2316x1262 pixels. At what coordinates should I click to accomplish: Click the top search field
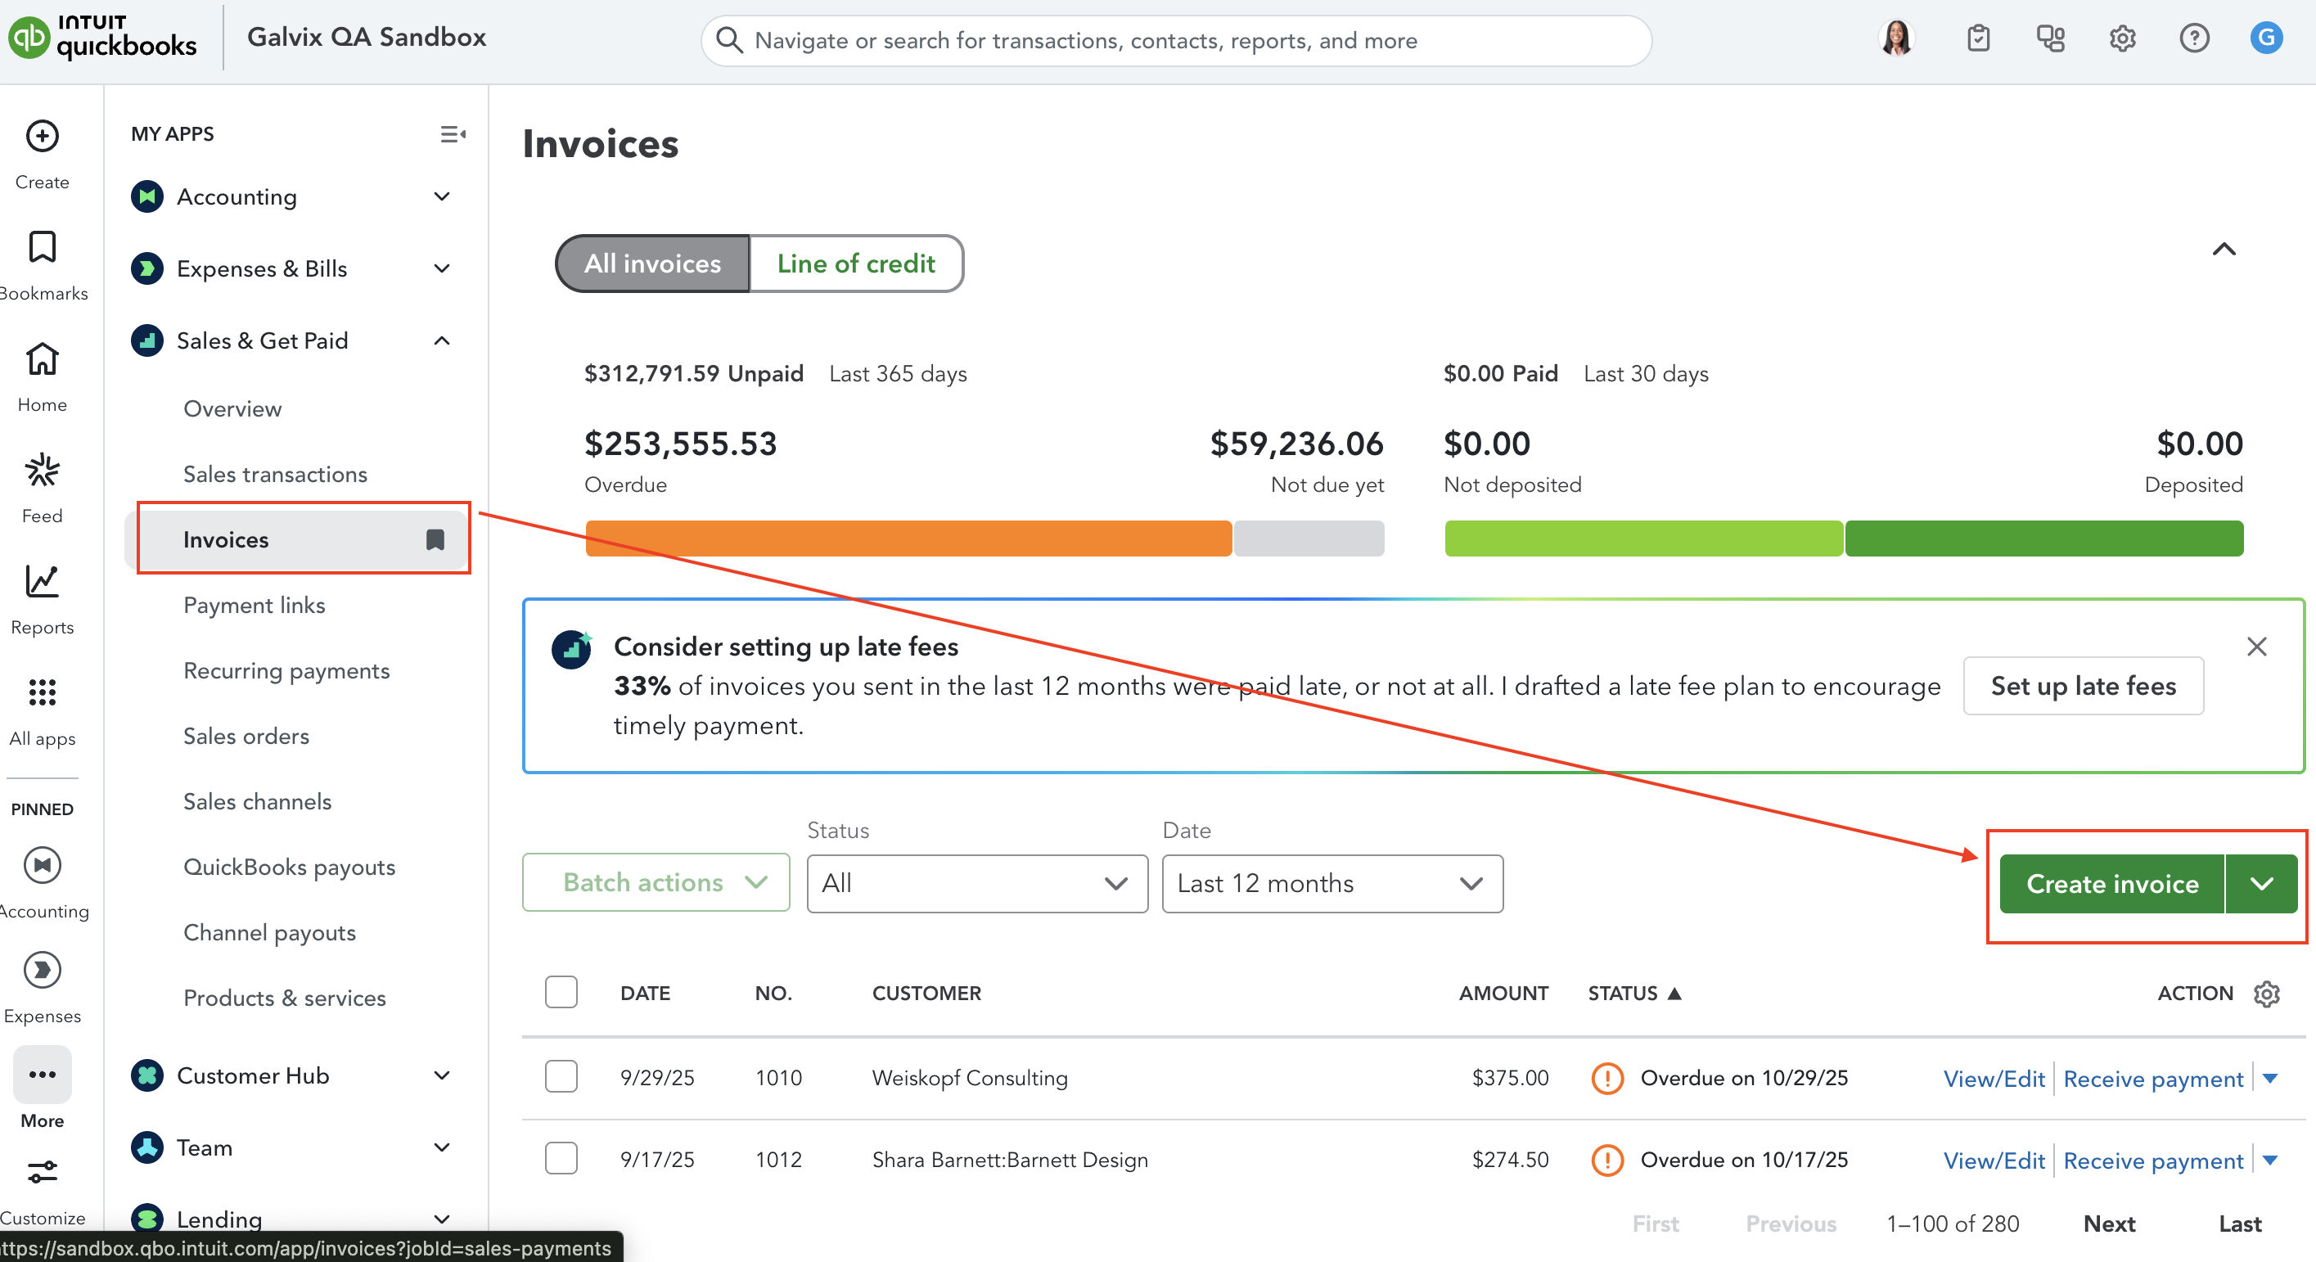tap(1175, 40)
